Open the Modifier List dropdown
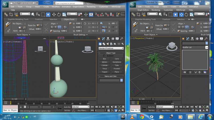 (195, 47)
